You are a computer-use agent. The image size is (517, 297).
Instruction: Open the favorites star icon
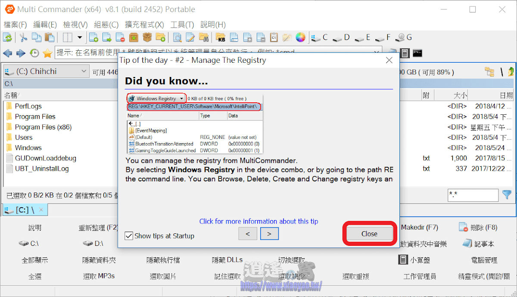pyautogui.click(x=47, y=53)
